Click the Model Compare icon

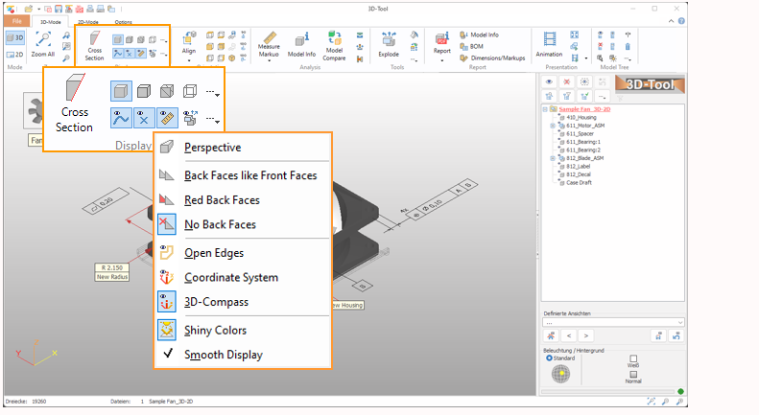pyautogui.click(x=335, y=44)
